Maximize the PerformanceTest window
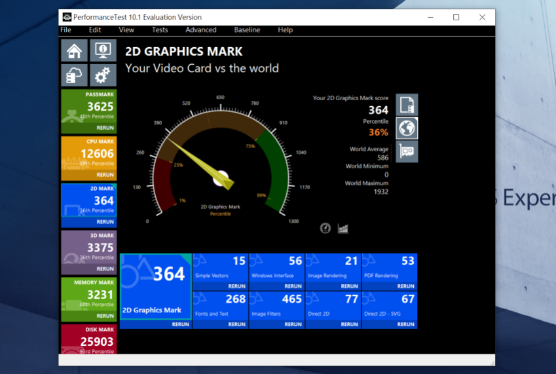The width and height of the screenshot is (556, 374). [x=456, y=18]
